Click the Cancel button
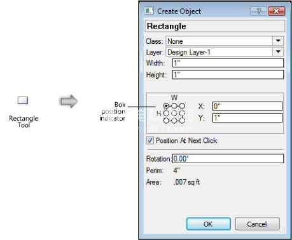 coord(257,224)
